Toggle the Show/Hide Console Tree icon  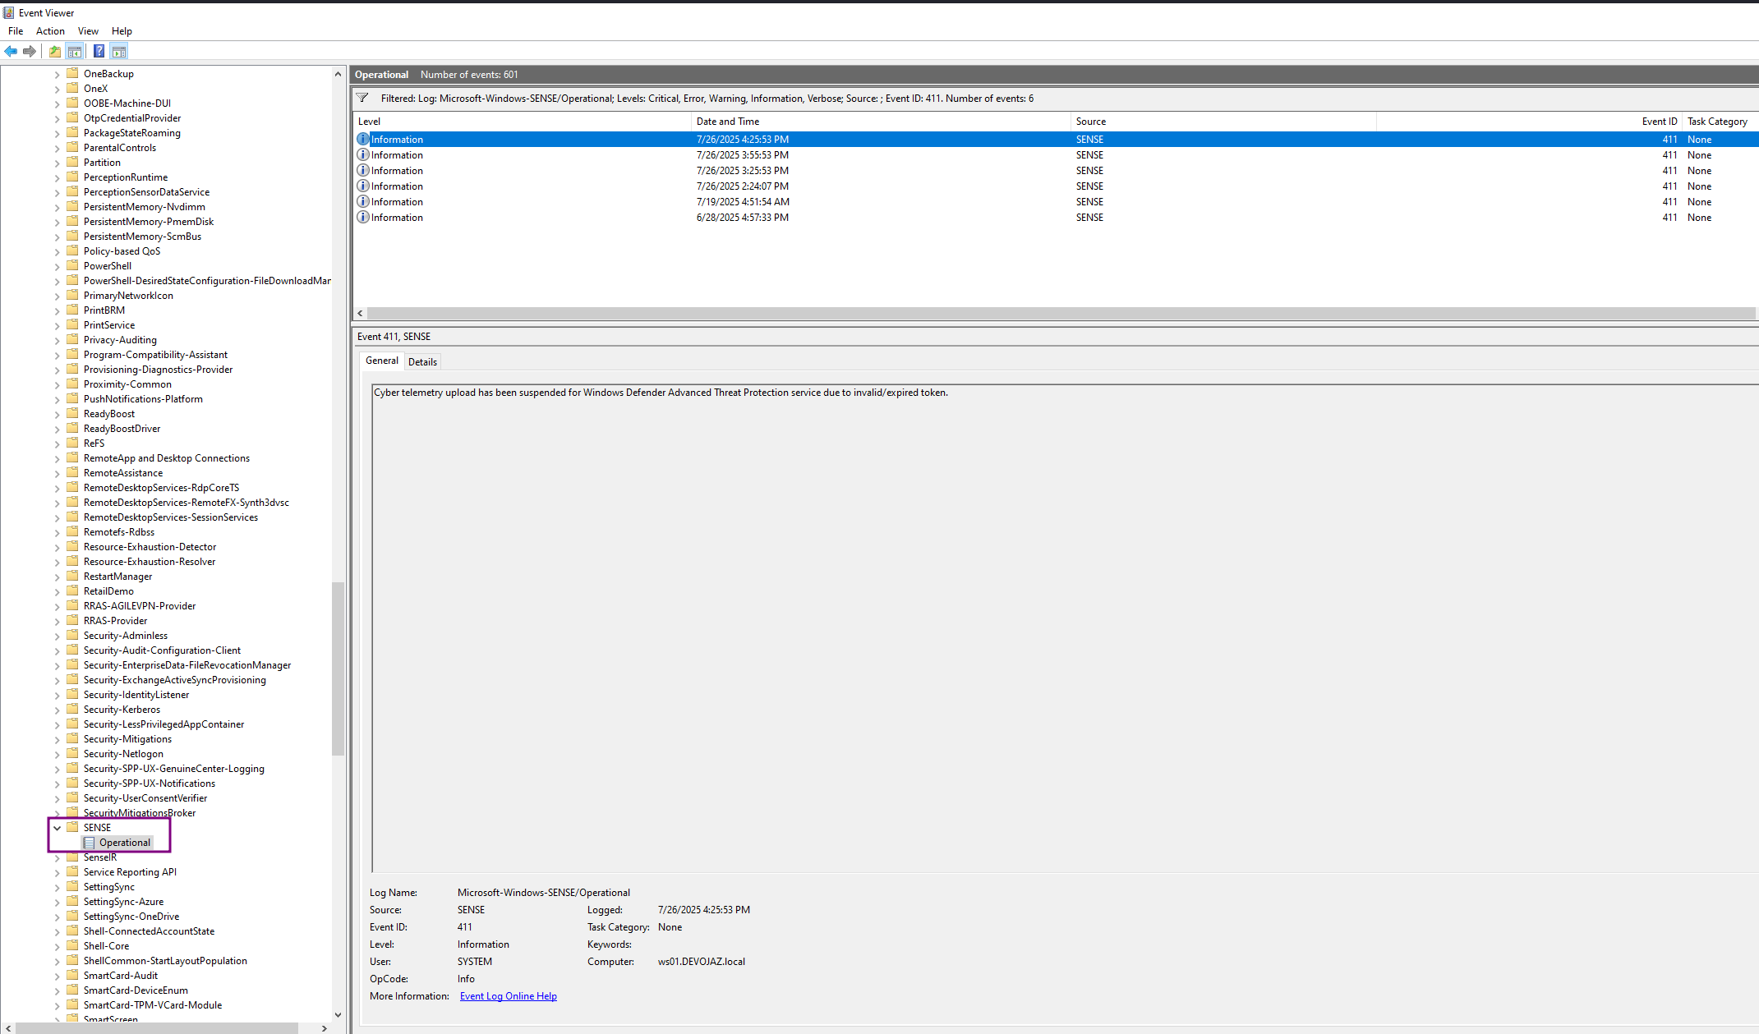click(75, 51)
